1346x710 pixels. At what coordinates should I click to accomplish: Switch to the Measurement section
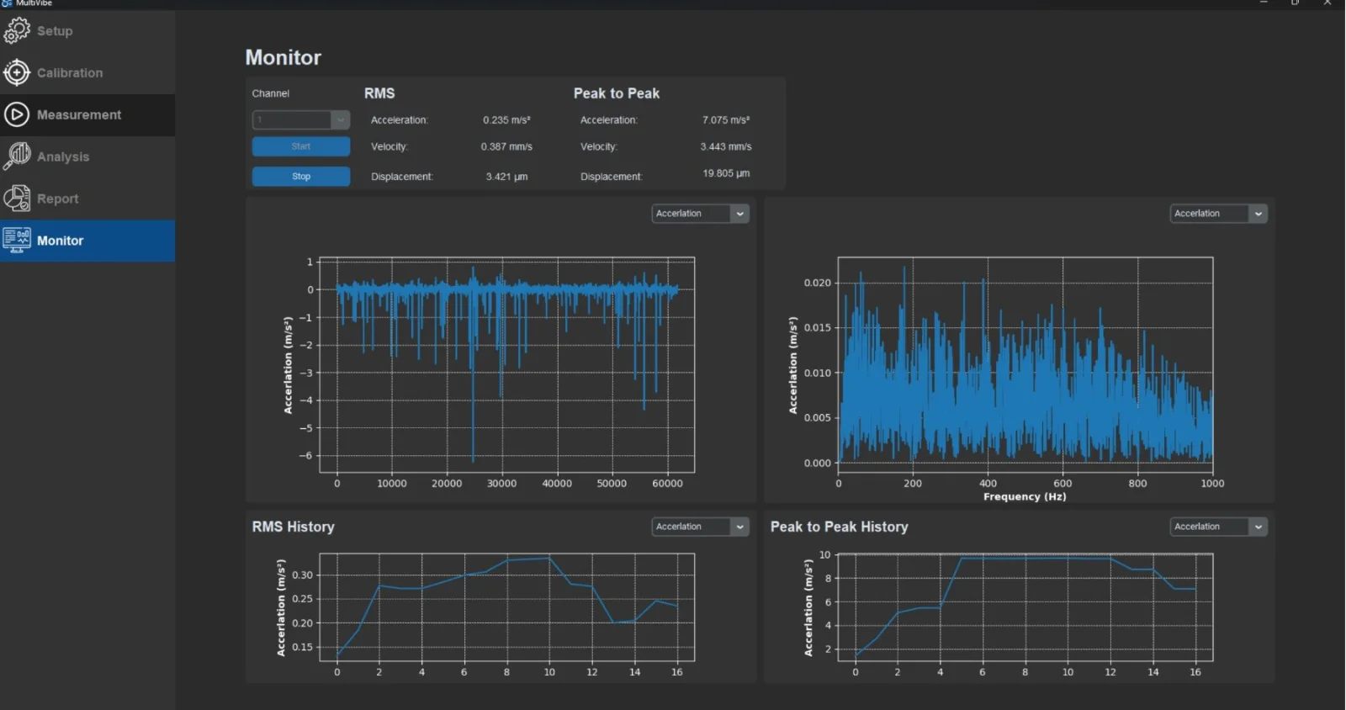coord(87,115)
